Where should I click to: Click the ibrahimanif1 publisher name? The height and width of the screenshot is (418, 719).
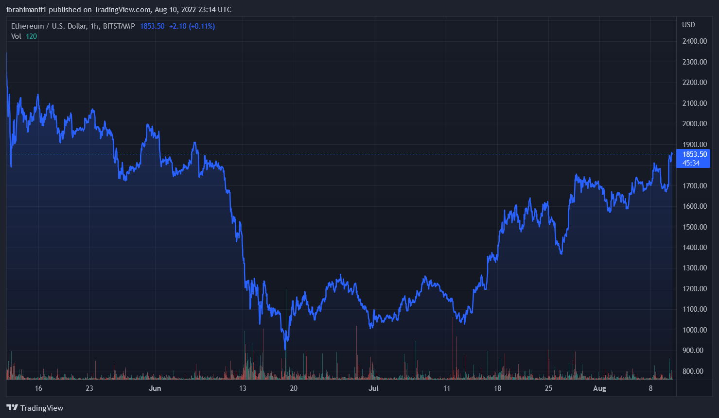pyautogui.click(x=26, y=10)
